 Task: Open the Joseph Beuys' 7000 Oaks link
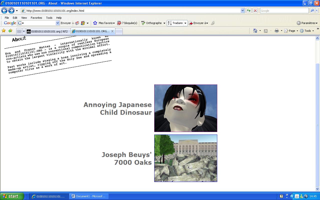127,158
